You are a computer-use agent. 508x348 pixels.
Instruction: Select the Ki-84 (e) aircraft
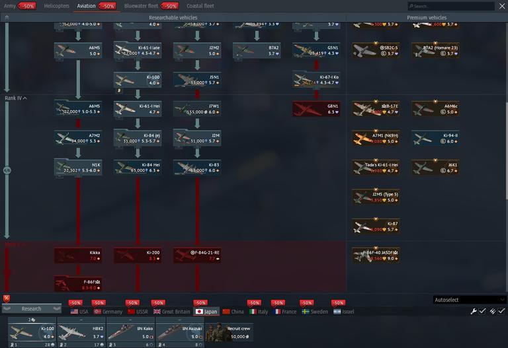(x=138, y=139)
